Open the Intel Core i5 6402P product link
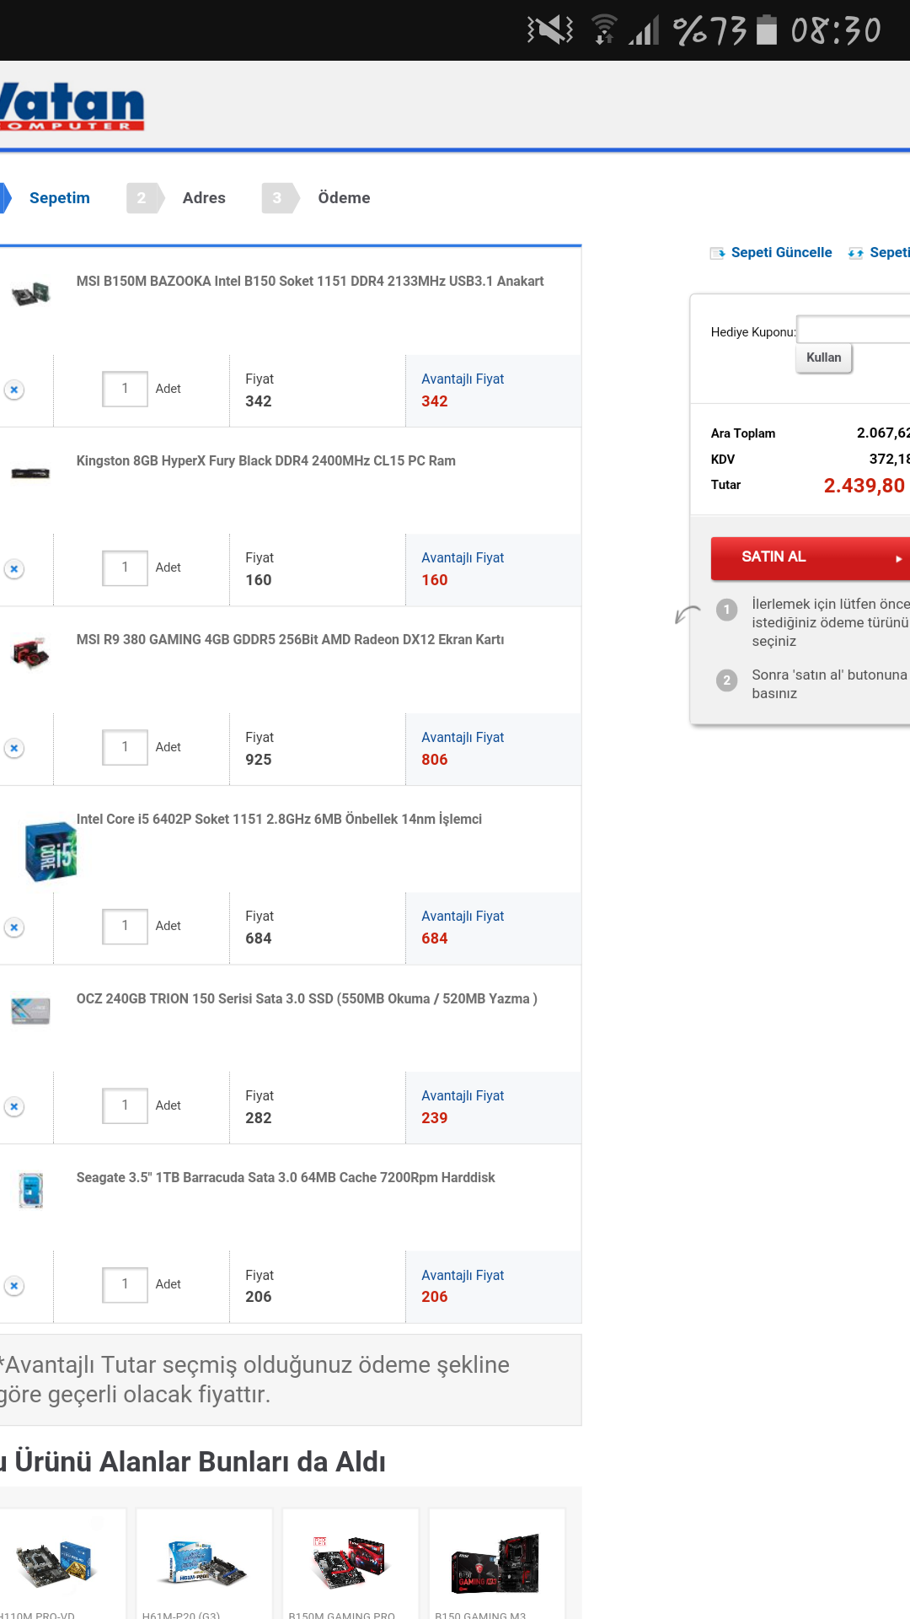The height and width of the screenshot is (1619, 910). (x=279, y=819)
